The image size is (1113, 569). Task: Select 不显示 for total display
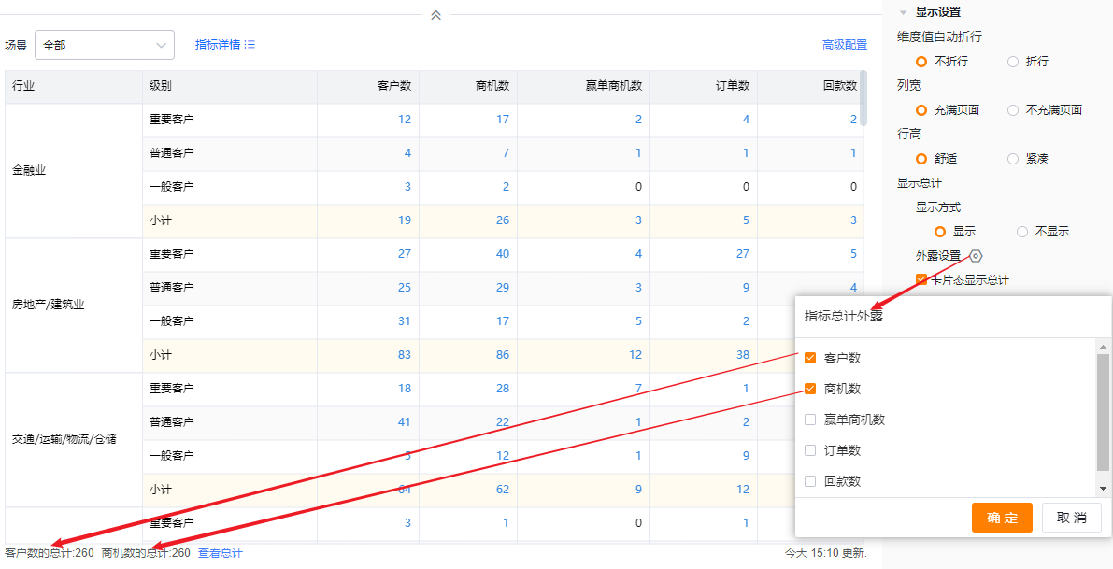tap(1022, 232)
